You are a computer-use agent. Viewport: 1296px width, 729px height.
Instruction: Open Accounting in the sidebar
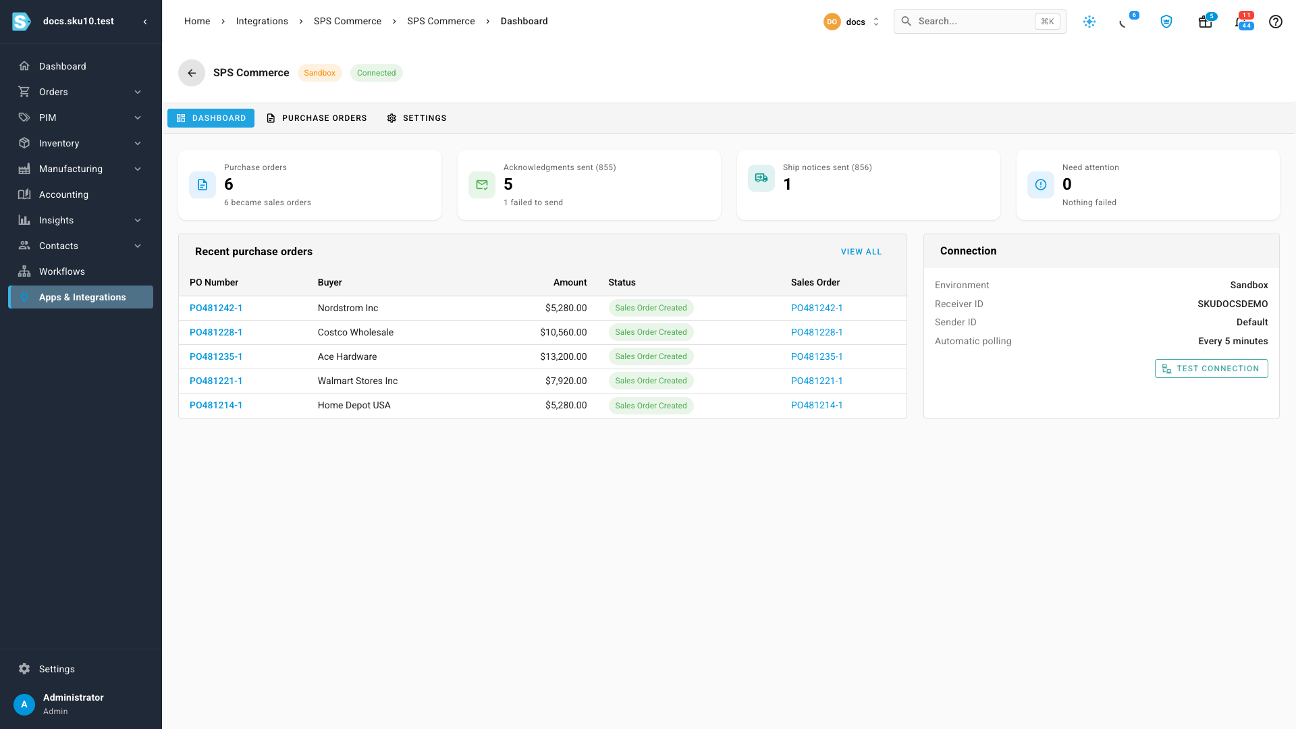[x=80, y=194]
